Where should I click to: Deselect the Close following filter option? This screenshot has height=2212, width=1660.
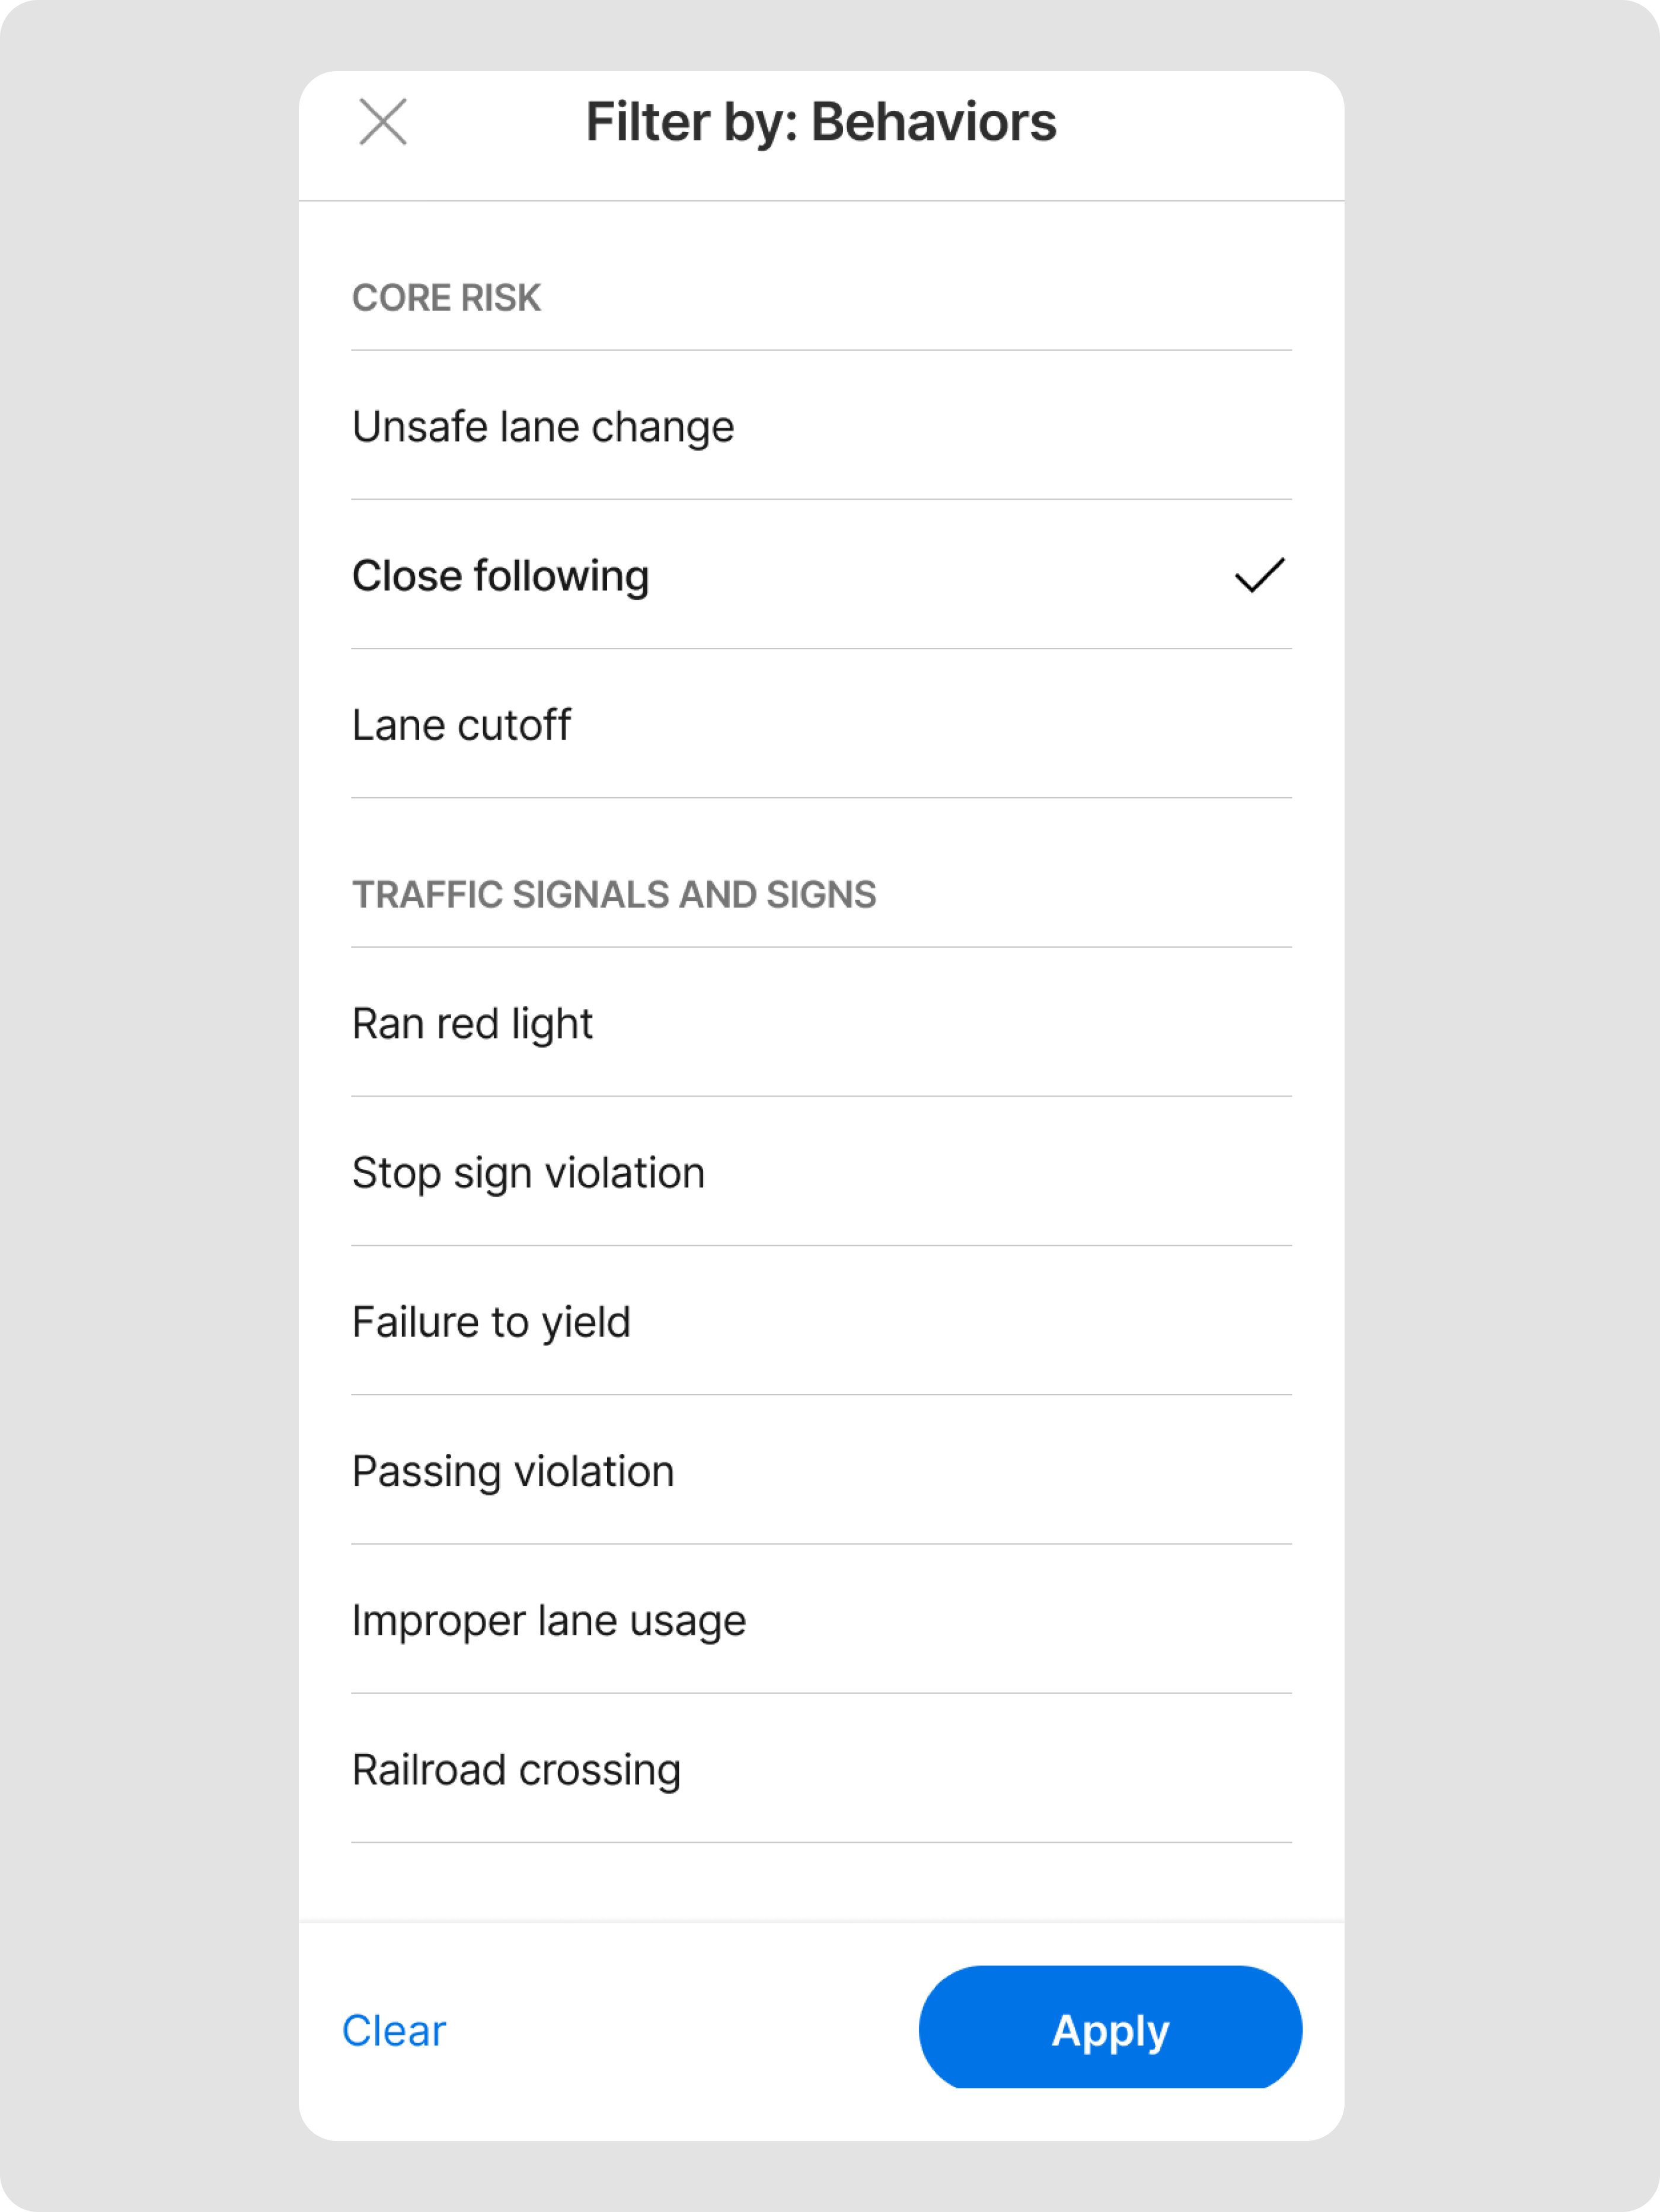click(x=501, y=576)
